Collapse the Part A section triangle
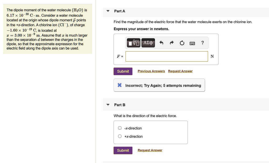 click(x=108, y=11)
